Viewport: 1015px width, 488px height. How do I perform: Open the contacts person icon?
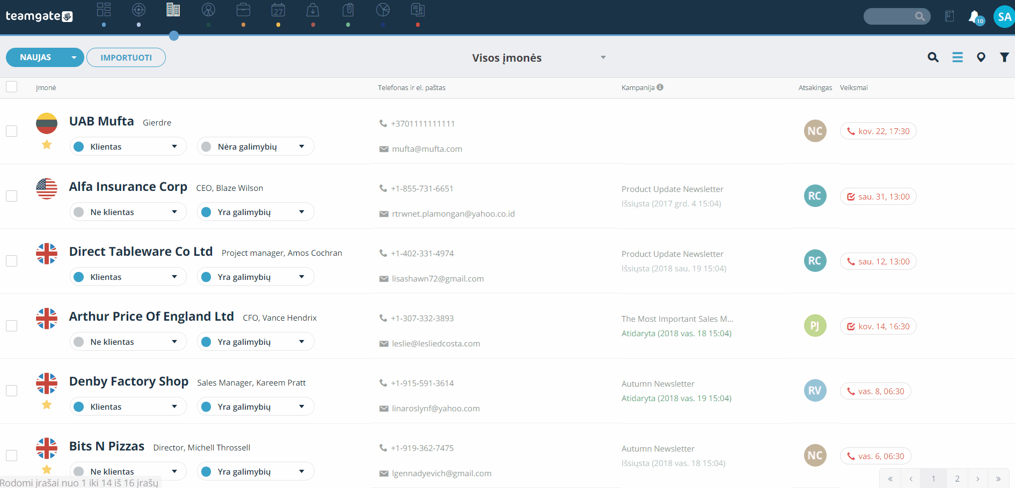(208, 10)
